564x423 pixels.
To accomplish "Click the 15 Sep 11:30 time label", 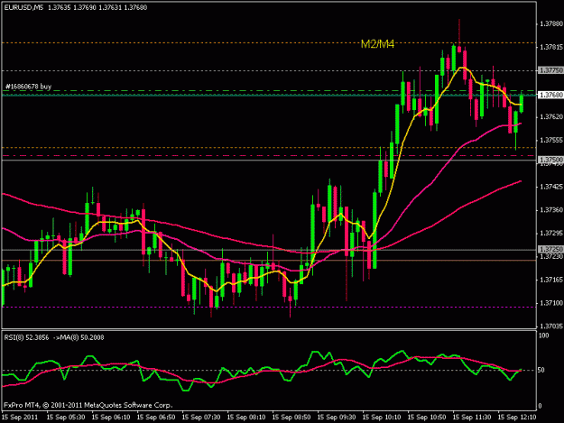I will (x=472, y=418).
